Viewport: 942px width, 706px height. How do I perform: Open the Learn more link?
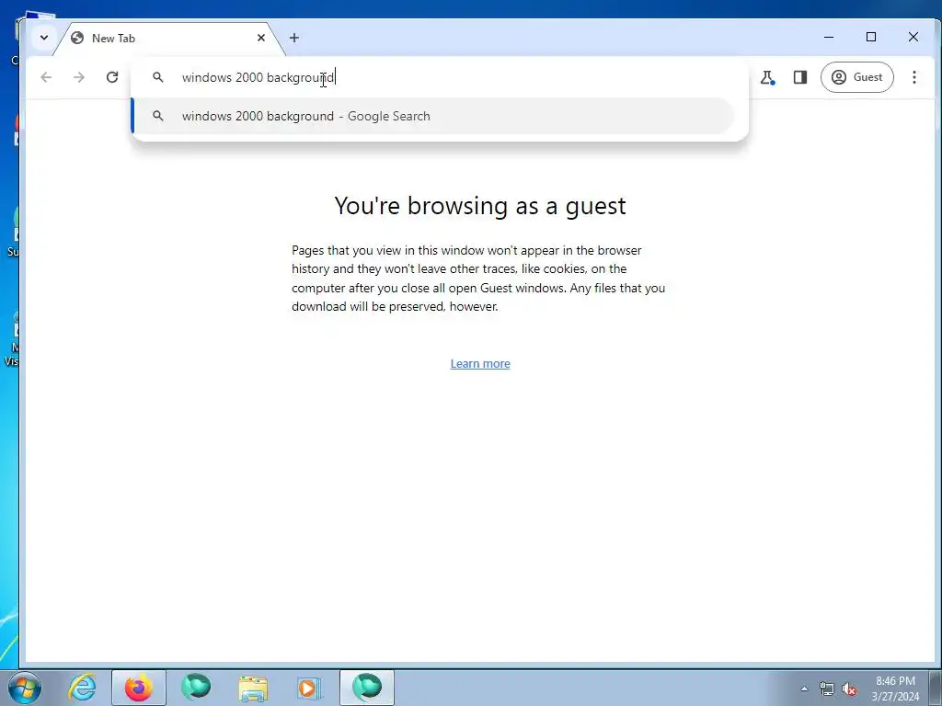pyautogui.click(x=480, y=364)
